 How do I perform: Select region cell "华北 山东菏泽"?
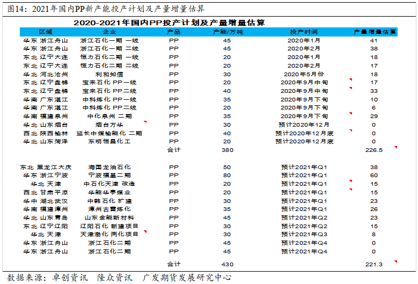pyautogui.click(x=46, y=141)
